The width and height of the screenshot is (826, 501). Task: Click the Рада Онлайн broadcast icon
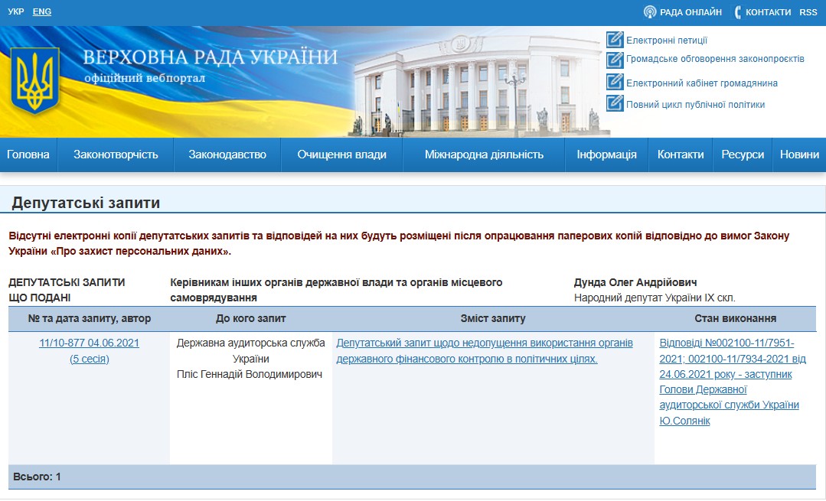pos(650,12)
